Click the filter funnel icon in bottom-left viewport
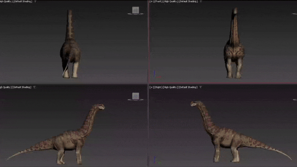Viewport: 297px width, 167px height. (x=35, y=87)
